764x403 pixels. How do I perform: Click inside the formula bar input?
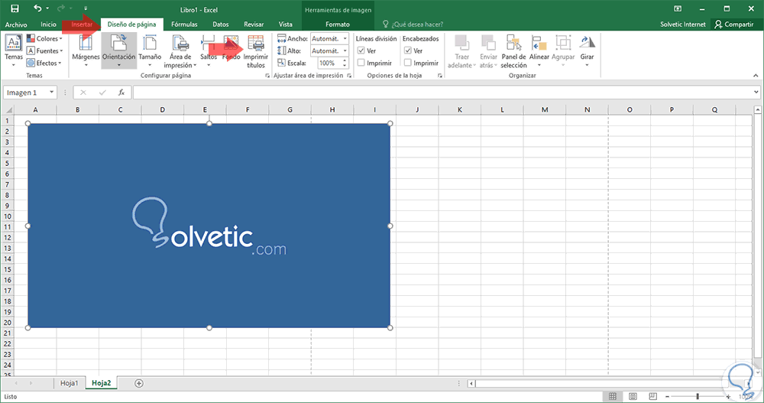click(x=442, y=93)
